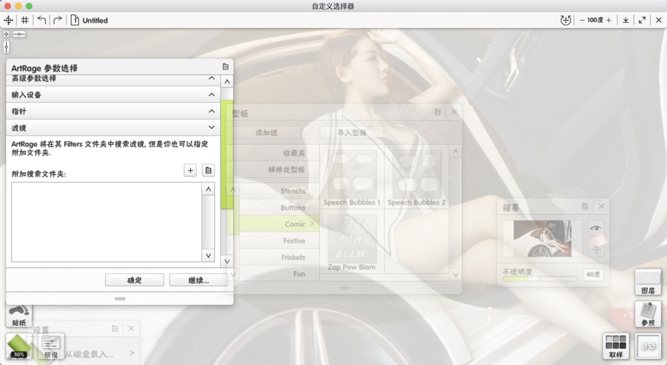Select the Stencils group
Screen dimensions: 667x365
click(279, 191)
